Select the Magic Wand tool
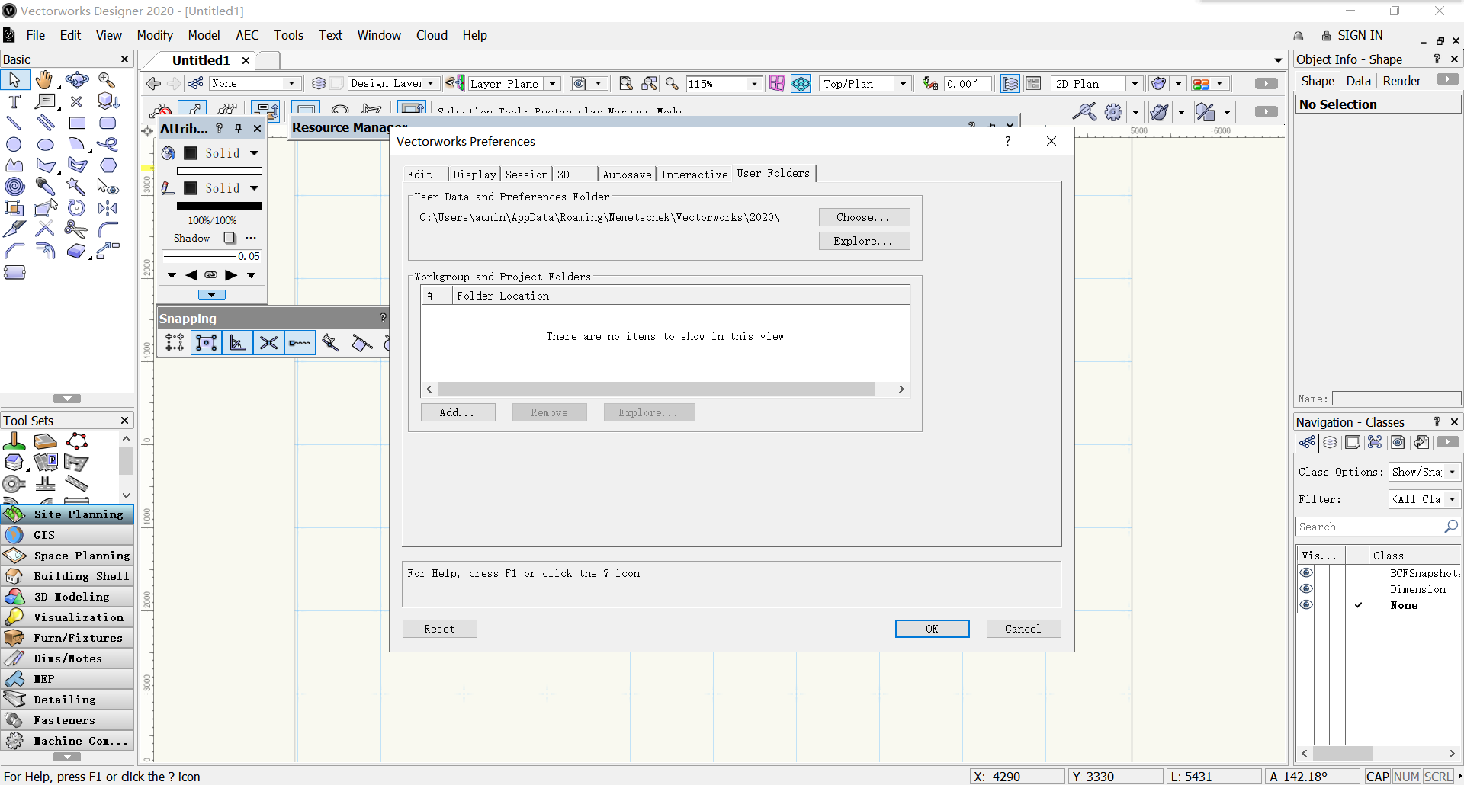Screen dimensions: 1464x785 [76, 186]
